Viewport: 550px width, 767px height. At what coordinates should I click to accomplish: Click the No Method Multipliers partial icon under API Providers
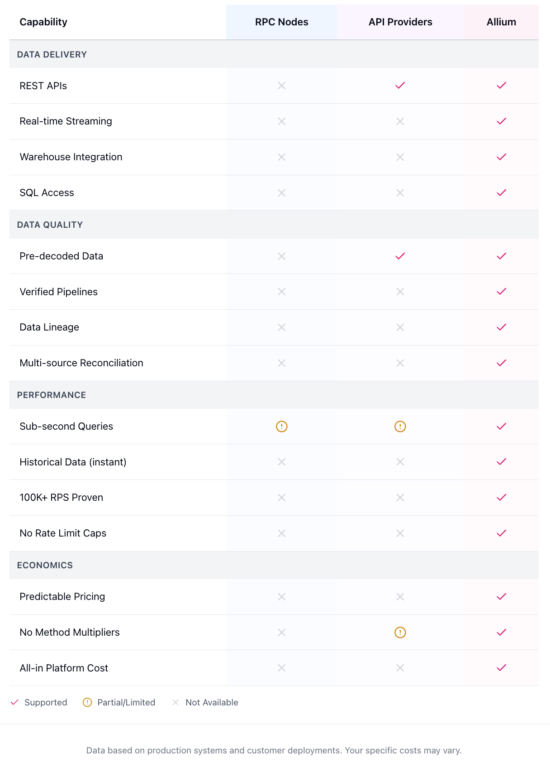click(x=400, y=633)
